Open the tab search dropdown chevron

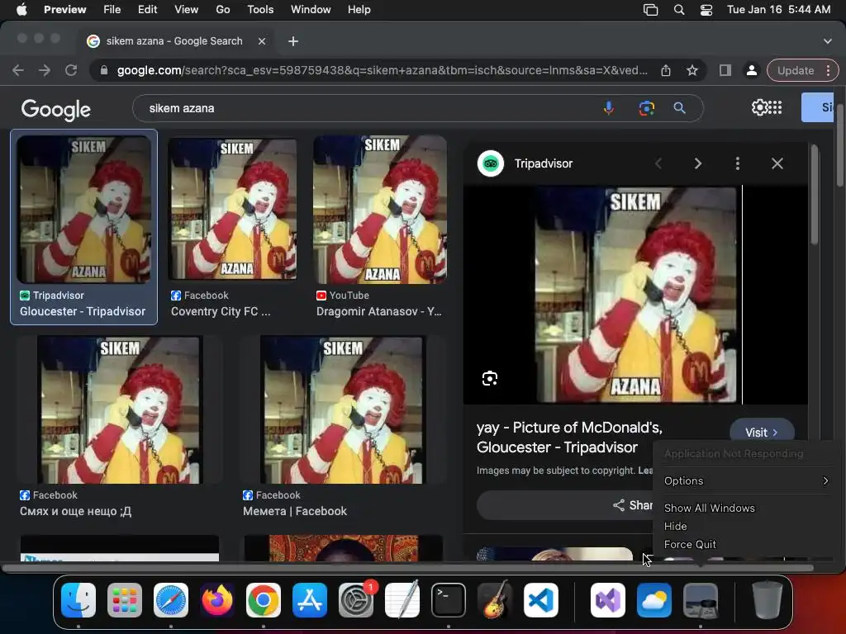point(828,40)
